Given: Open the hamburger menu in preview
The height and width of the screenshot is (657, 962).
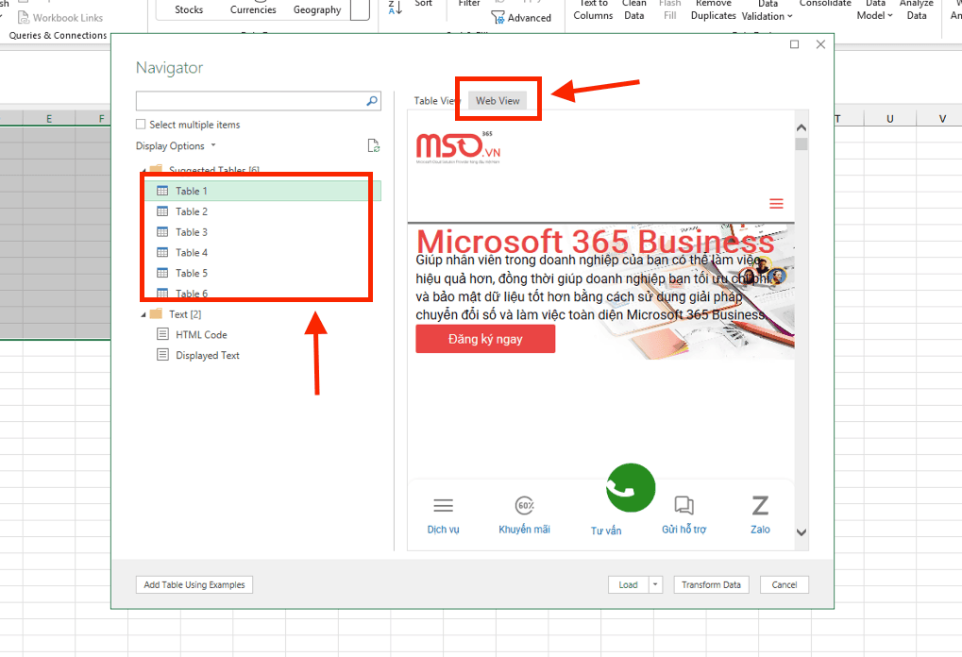Looking at the screenshot, I should pos(776,204).
